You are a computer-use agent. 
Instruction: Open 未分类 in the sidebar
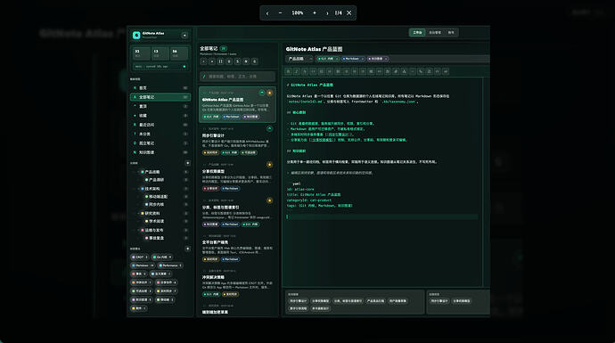coord(160,134)
